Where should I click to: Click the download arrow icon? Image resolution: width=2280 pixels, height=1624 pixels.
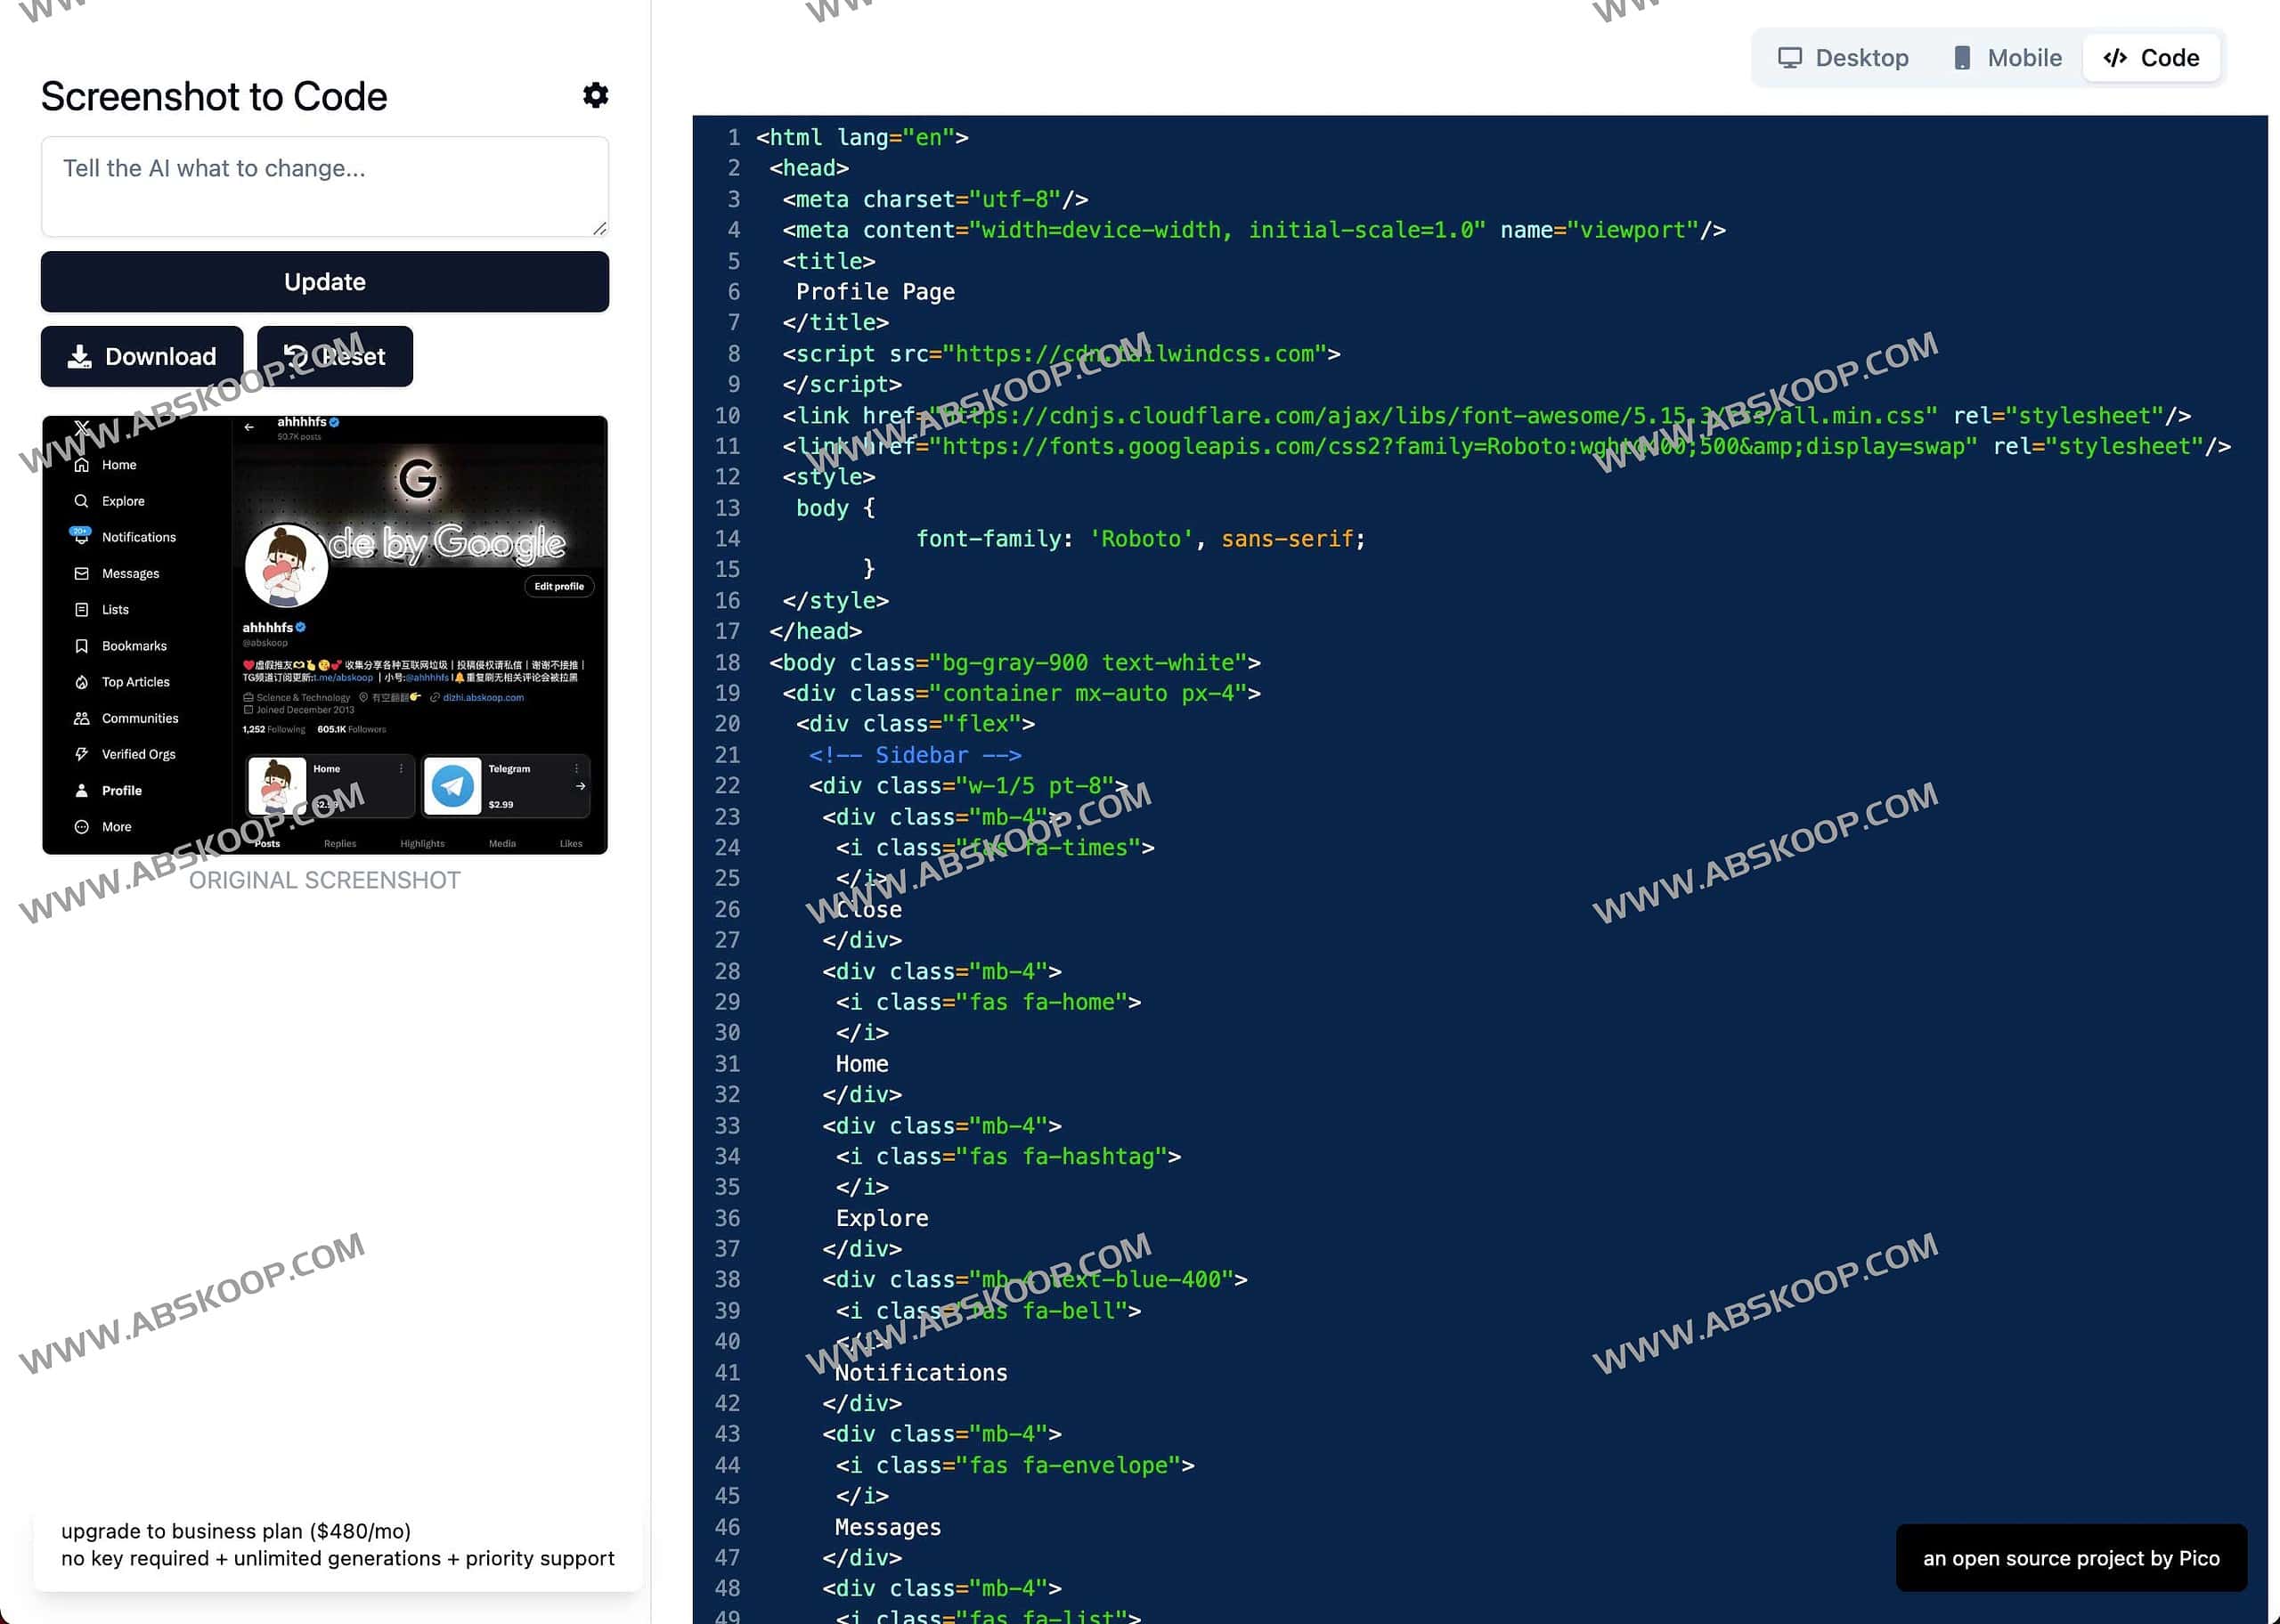79,356
